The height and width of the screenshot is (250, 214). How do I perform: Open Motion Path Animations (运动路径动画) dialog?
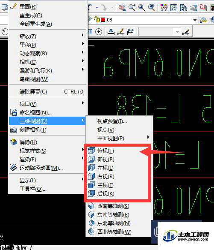47,168
